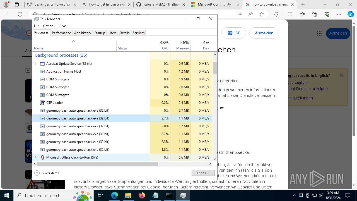
Task: Sort processes by Disk column
Action: (x=201, y=46)
